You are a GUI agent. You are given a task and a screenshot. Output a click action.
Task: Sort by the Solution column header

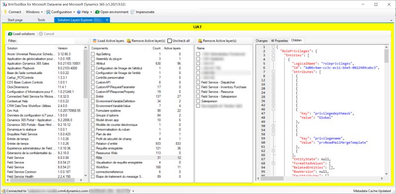(31, 48)
